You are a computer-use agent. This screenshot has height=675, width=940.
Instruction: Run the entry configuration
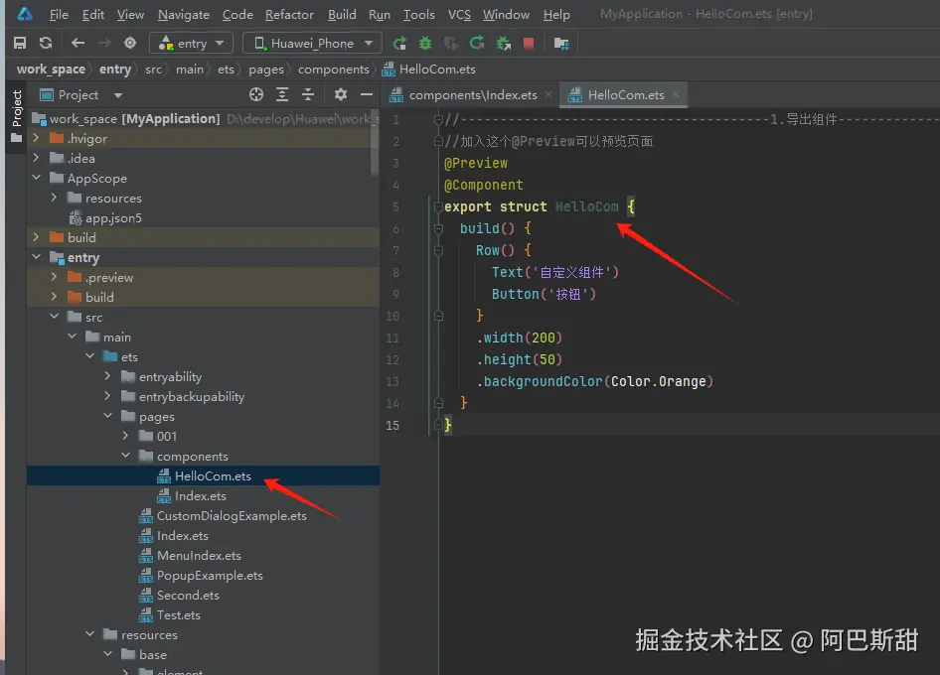click(399, 43)
